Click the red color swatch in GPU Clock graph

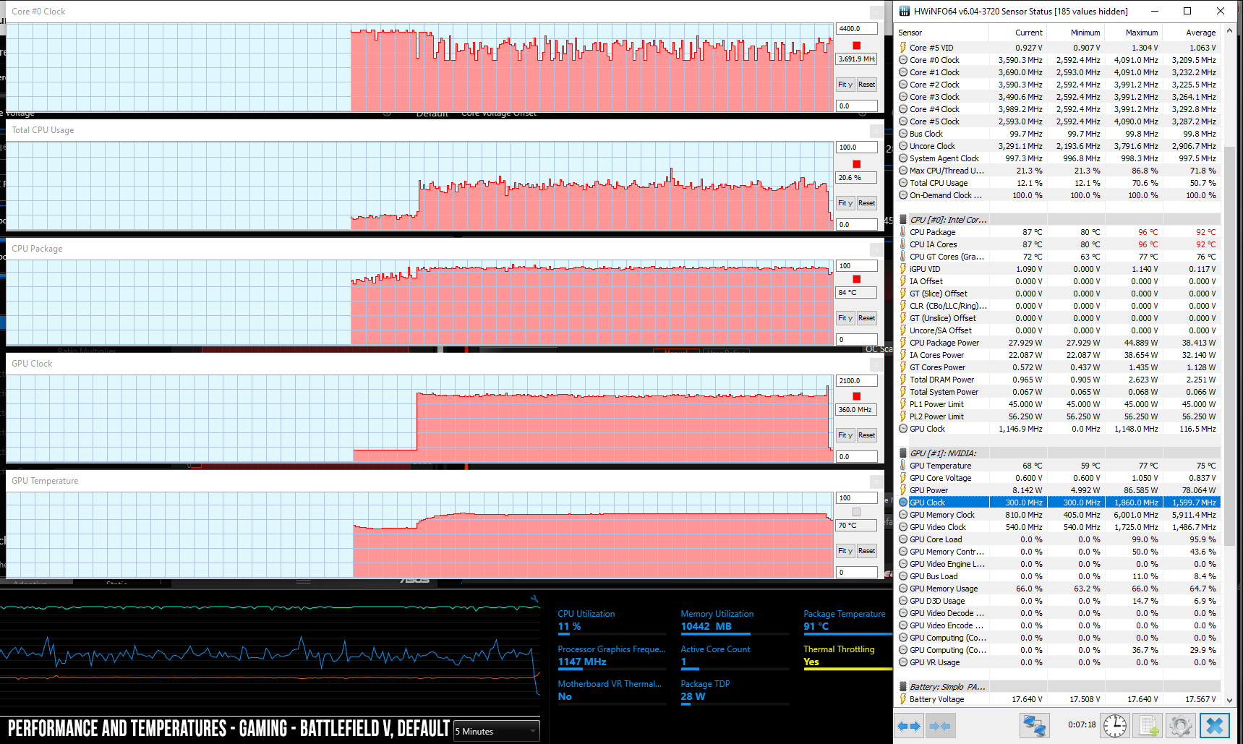click(857, 396)
